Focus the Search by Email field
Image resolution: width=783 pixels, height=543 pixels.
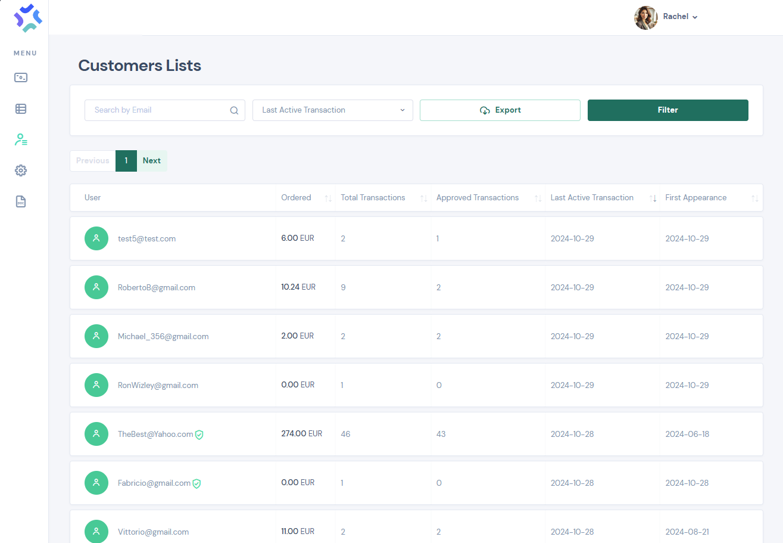(x=165, y=110)
